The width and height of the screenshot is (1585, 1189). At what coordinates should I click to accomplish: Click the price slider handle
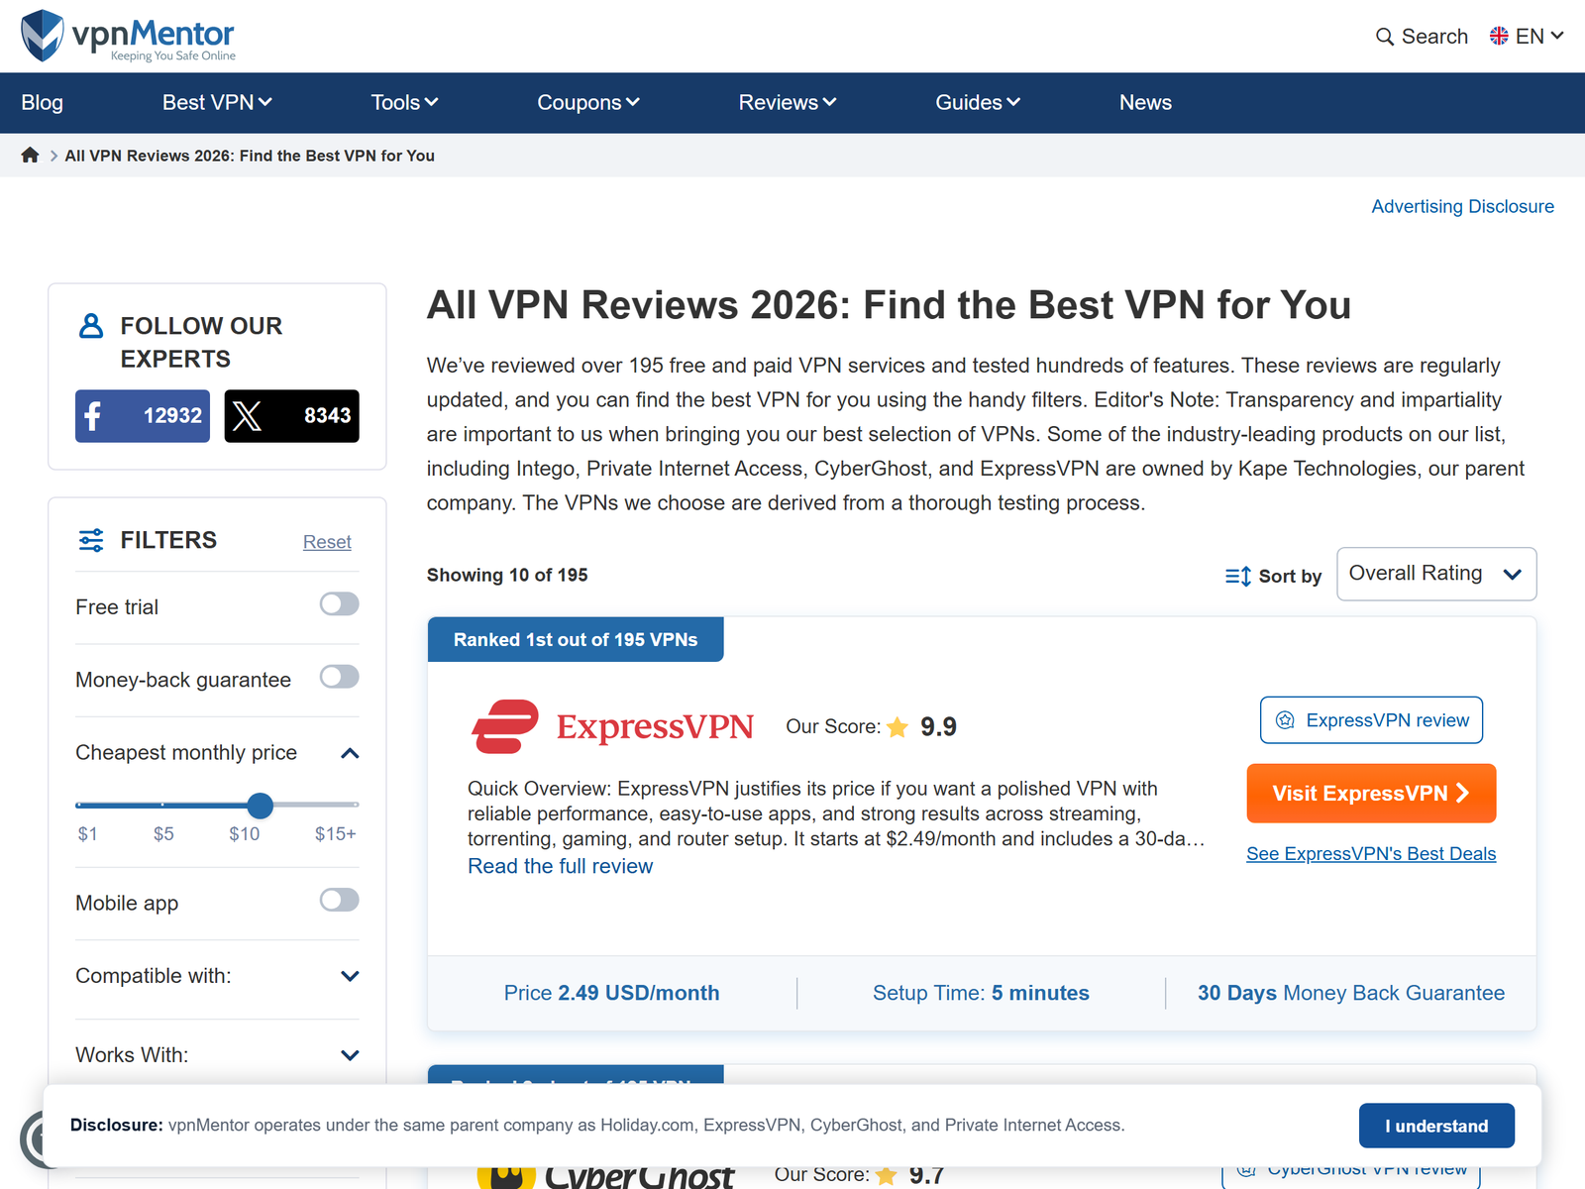260,805
